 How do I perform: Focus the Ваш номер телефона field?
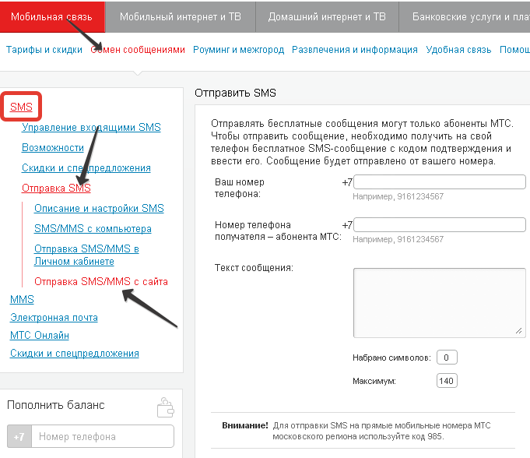[440, 182]
